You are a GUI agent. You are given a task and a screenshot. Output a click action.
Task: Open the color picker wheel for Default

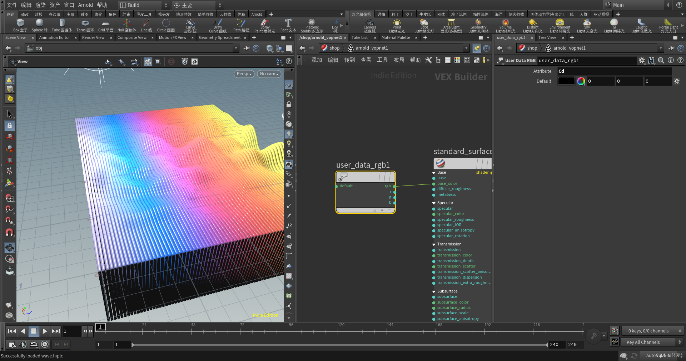pyautogui.click(x=581, y=81)
